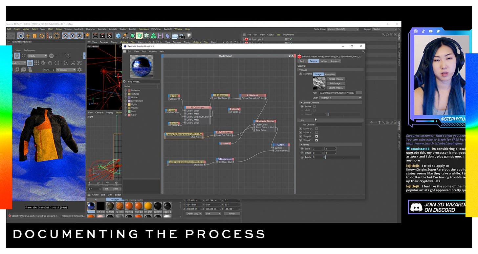Viewport: 478px width, 254px height.
Task: Select the orange Scale tool icon
Action: 35,36
